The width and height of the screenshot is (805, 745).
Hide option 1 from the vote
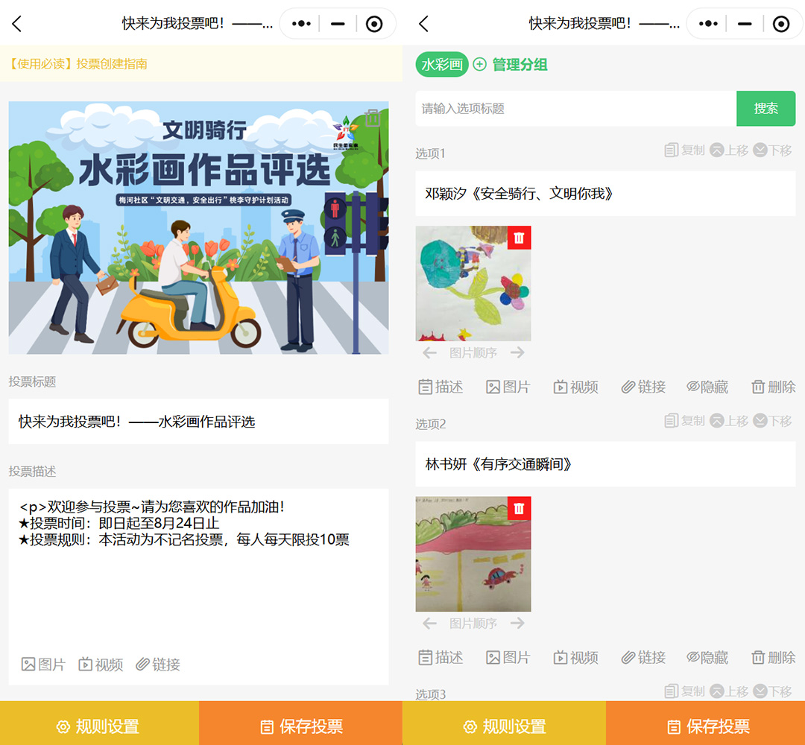(707, 387)
